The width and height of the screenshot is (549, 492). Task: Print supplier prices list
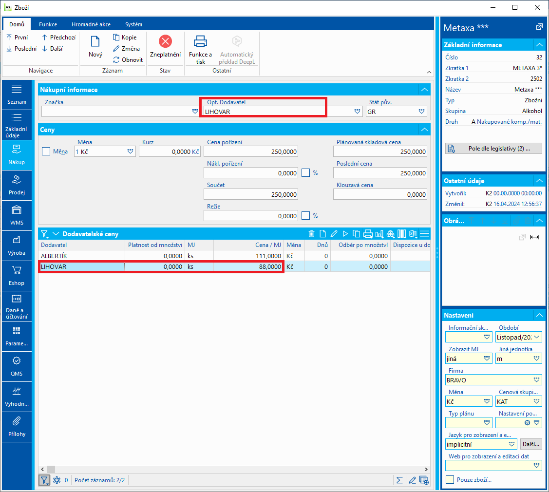coord(368,233)
